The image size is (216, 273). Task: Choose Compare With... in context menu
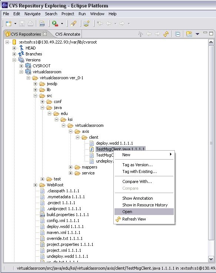point(144,182)
